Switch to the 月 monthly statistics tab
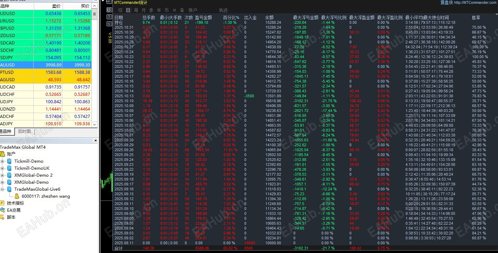Image resolution: width=498 pixels, height=253 pixels. pyautogui.click(x=144, y=10)
